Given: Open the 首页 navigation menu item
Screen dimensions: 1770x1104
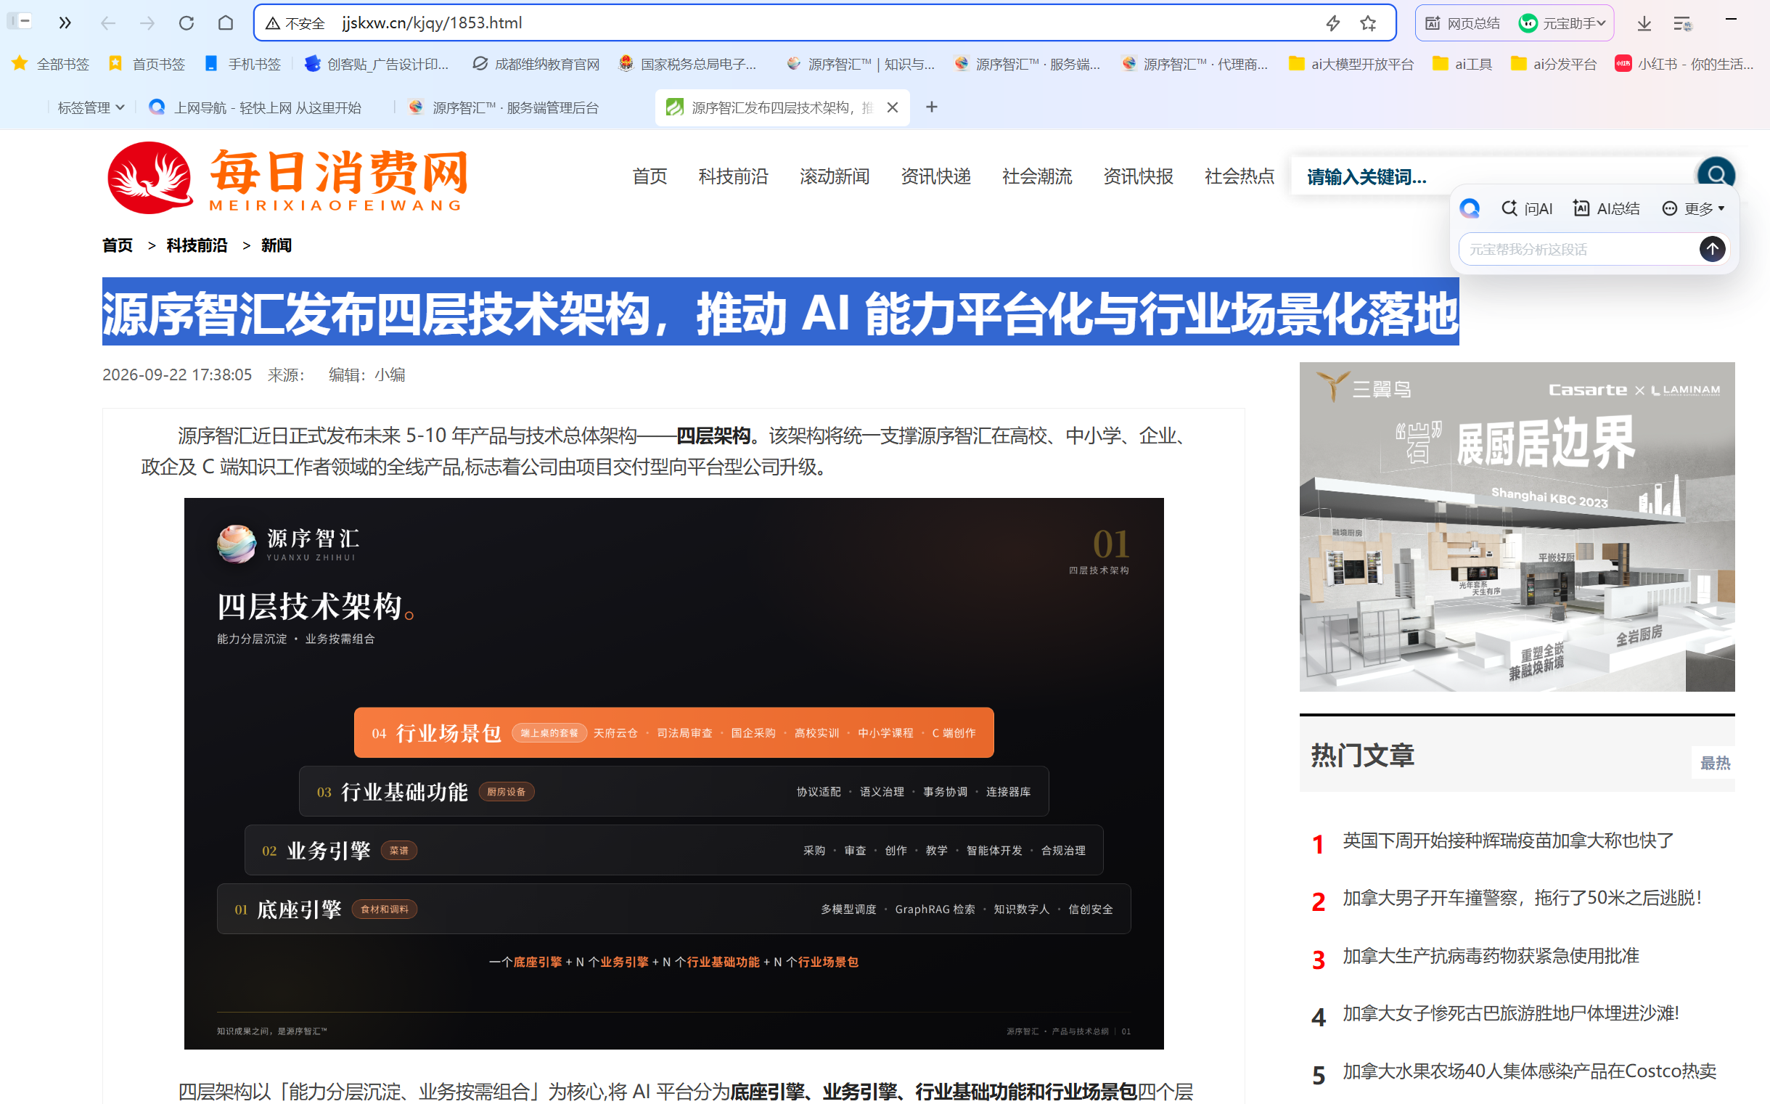Looking at the screenshot, I should [x=650, y=176].
